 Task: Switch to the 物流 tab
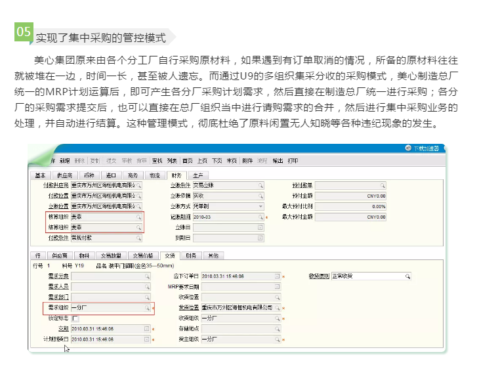click(x=155, y=175)
